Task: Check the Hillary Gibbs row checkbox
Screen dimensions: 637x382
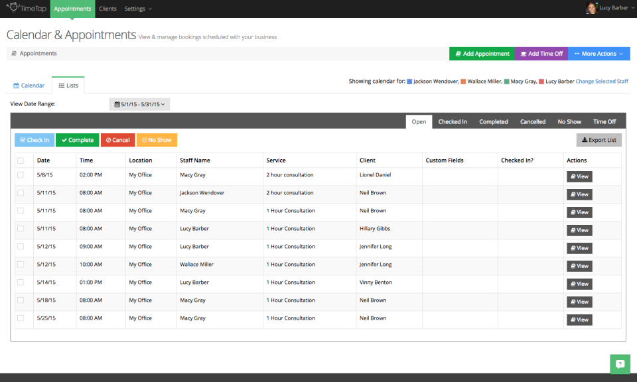Action: [x=21, y=229]
